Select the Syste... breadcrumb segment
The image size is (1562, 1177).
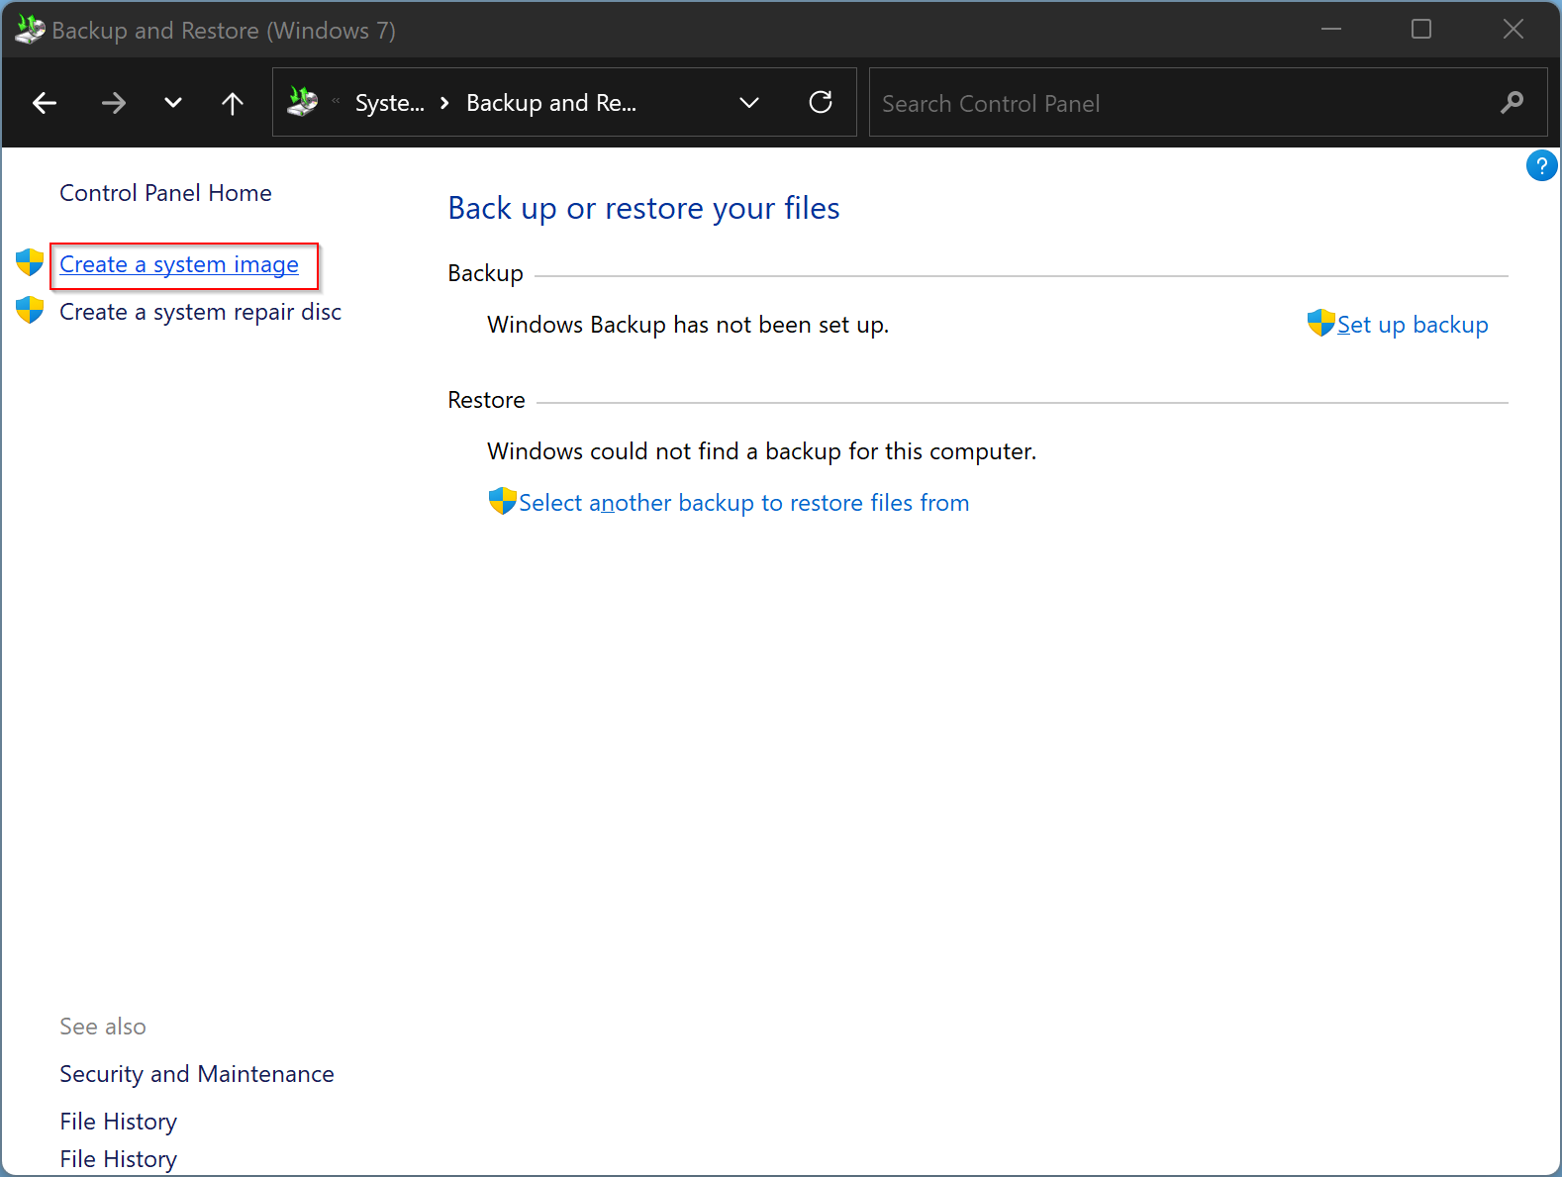[x=390, y=103]
